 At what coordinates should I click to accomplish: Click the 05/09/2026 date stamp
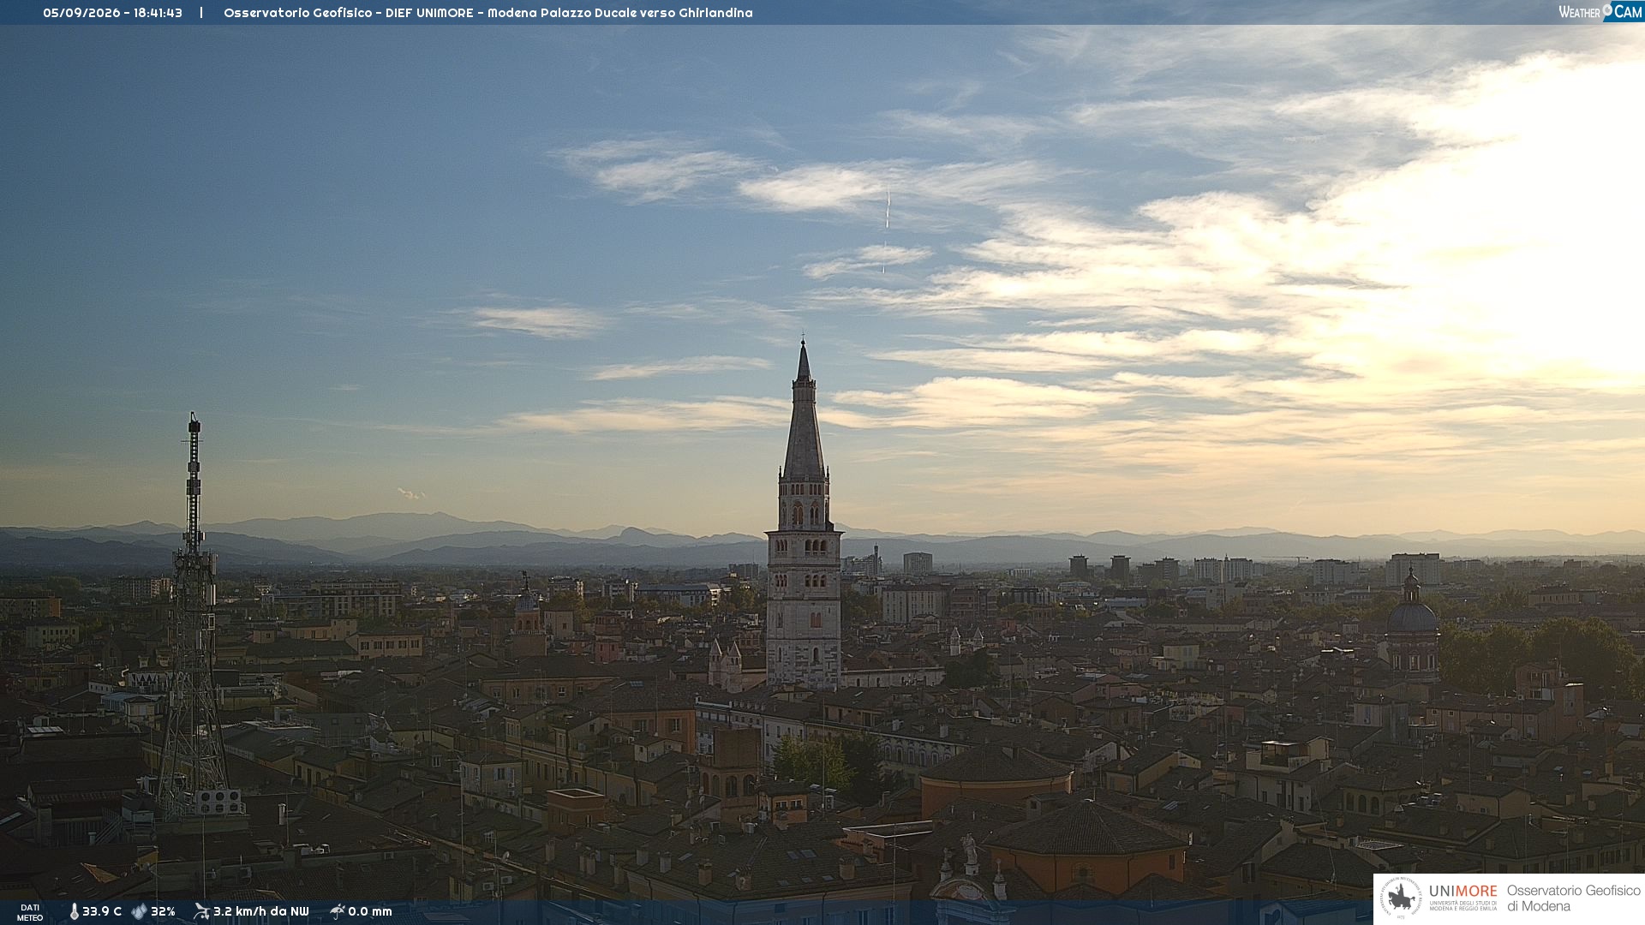81,13
